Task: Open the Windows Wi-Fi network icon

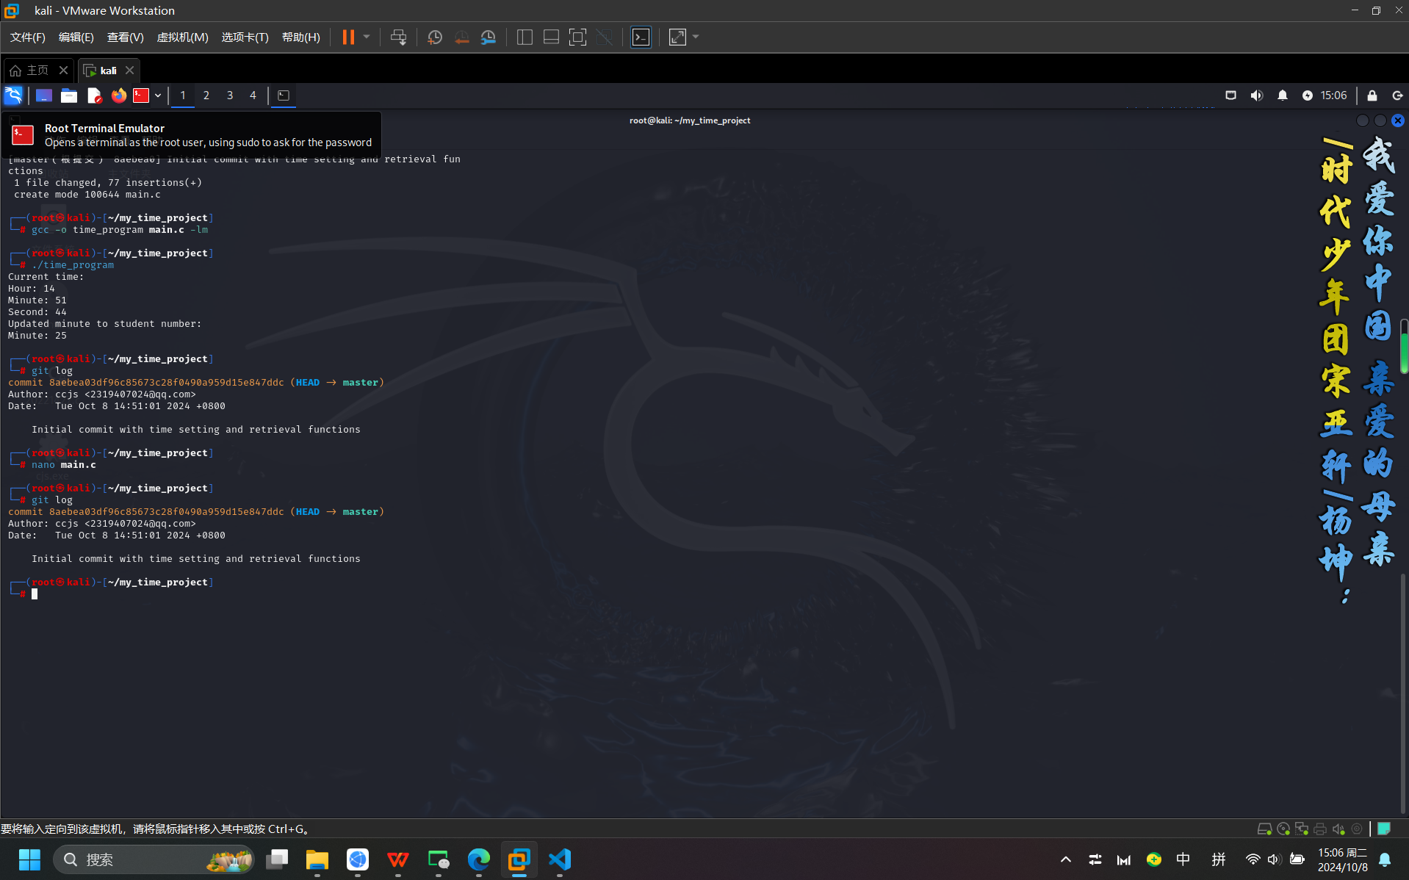Action: 1253,859
